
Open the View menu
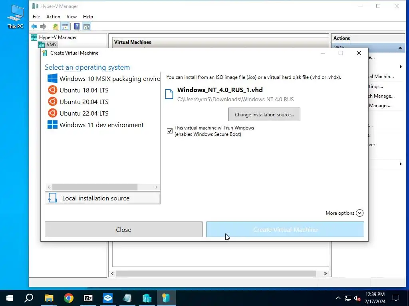point(71,16)
